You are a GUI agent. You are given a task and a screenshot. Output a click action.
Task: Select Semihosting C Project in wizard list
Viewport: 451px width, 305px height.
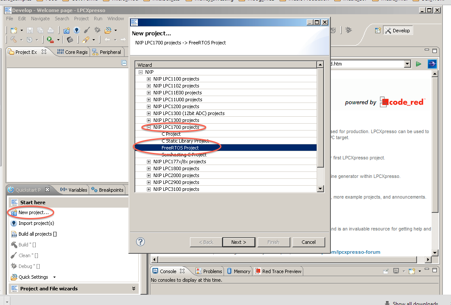(184, 155)
